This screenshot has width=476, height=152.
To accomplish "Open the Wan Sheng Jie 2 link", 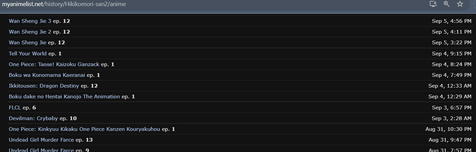I will (30, 32).
